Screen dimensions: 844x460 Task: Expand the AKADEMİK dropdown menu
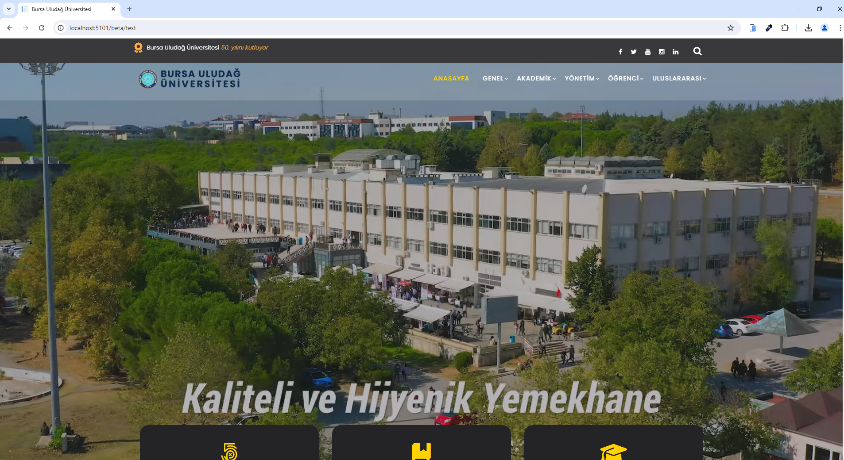coord(536,78)
